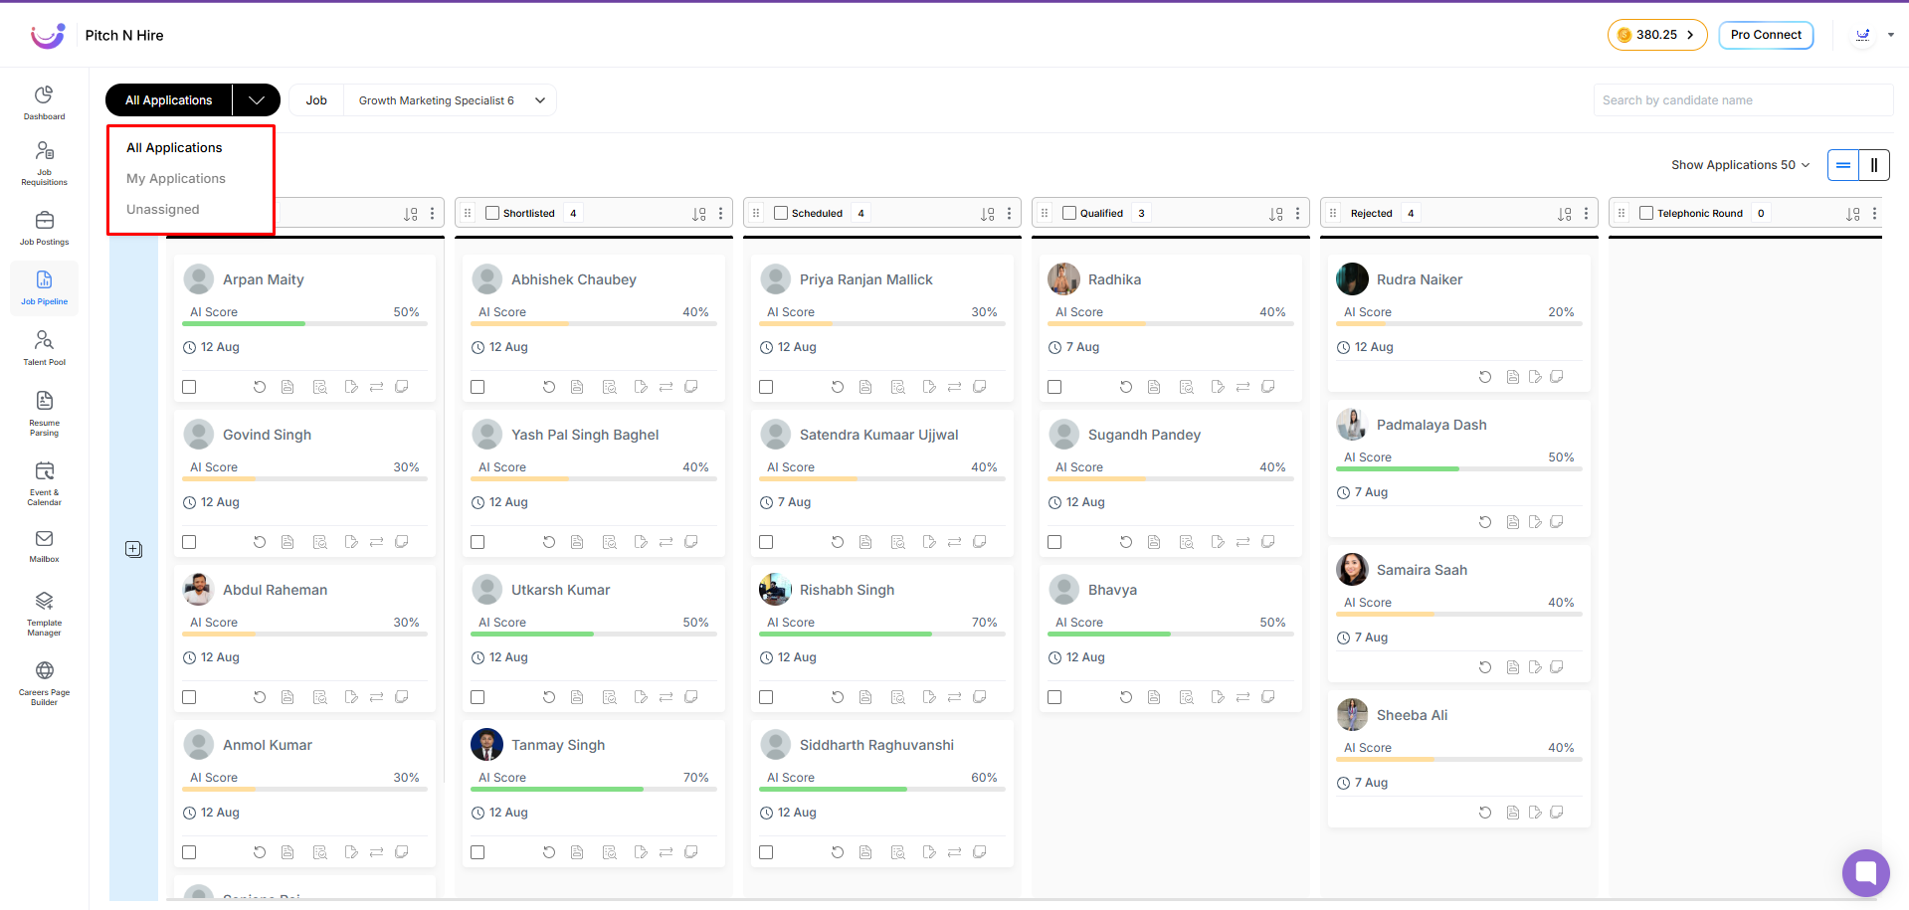Click transfer arrows icon on Tanmay Singh card

[x=666, y=852]
